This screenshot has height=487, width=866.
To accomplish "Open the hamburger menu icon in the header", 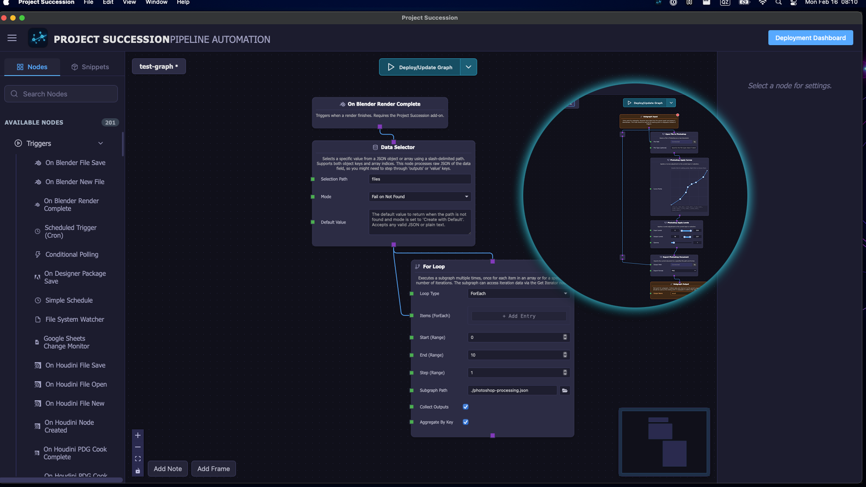I will 12,38.
